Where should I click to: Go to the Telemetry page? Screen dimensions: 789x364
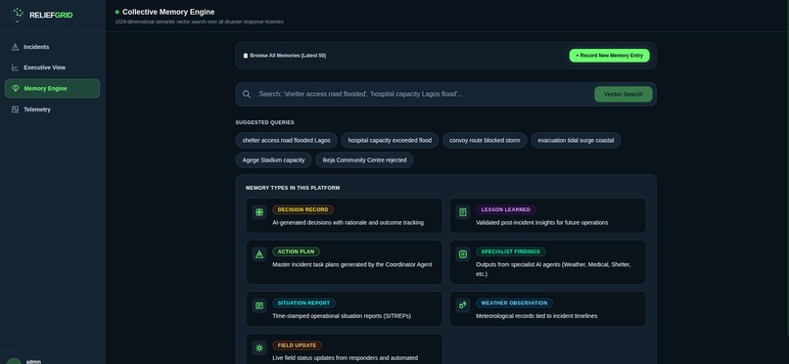point(52,109)
